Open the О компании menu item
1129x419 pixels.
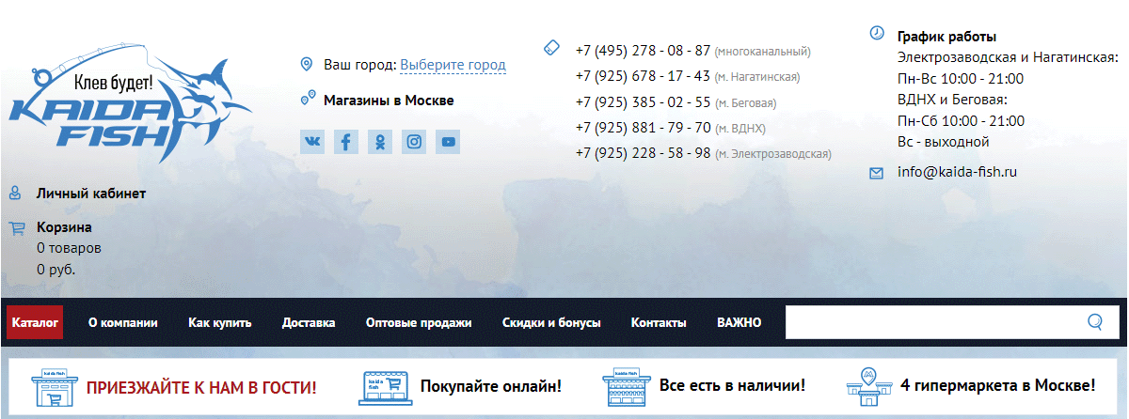[x=122, y=322]
